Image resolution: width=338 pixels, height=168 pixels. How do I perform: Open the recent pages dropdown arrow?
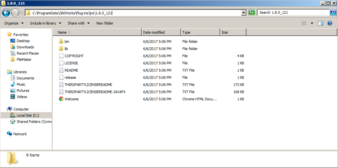point(21,13)
